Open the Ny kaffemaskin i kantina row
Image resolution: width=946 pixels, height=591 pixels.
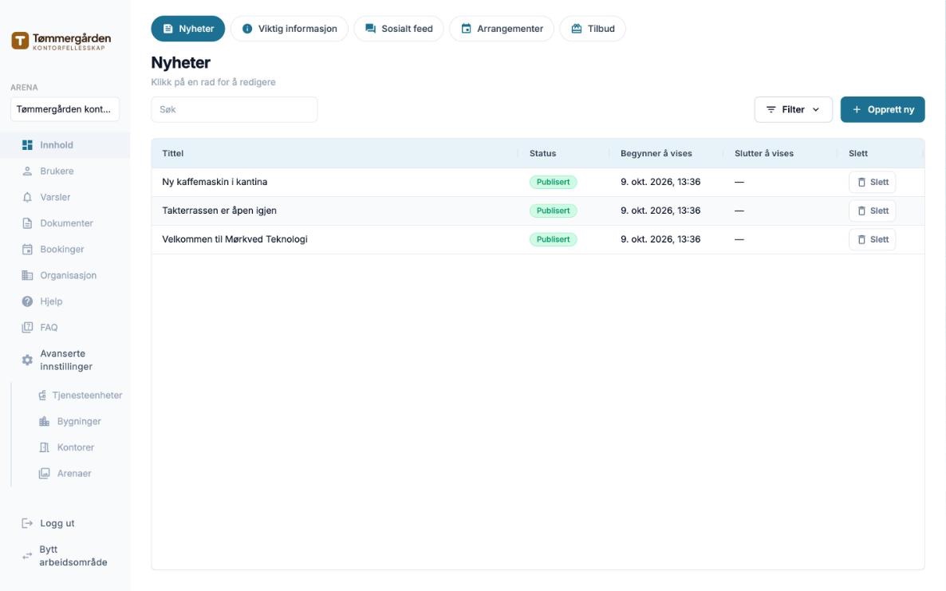tap(538, 182)
